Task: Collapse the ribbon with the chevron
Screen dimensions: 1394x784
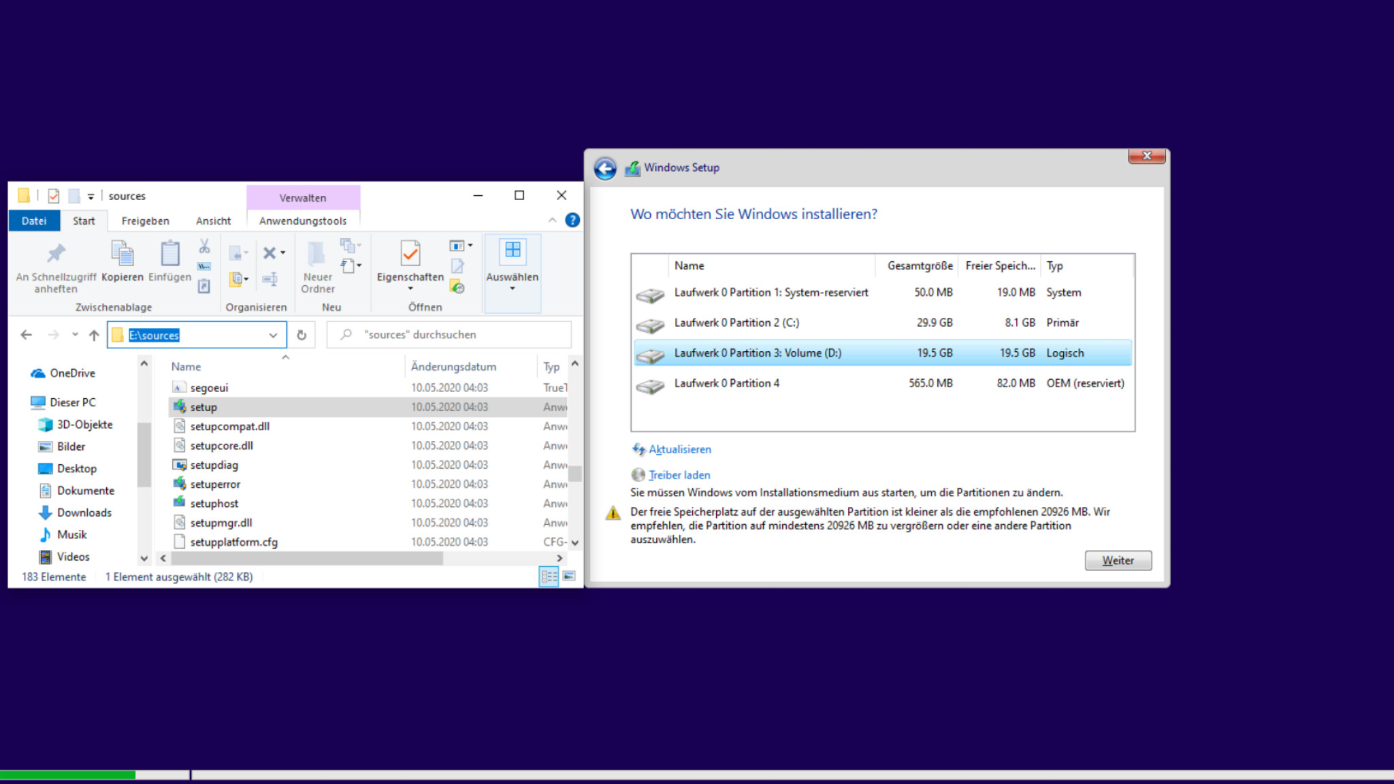Action: [552, 220]
